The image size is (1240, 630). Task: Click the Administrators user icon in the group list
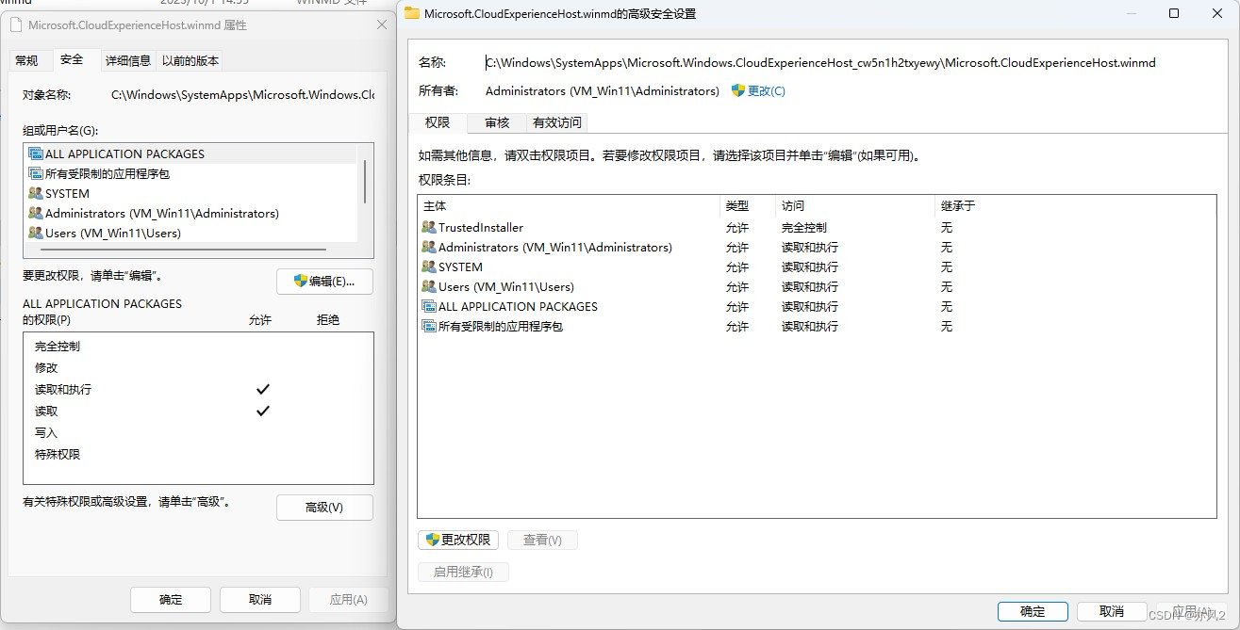[x=36, y=213]
